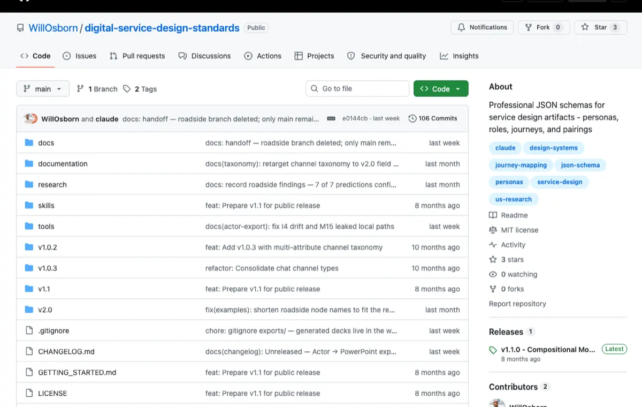Image resolution: width=642 pixels, height=407 pixels.
Task: Click the MIT license scale icon
Action: [x=493, y=230]
